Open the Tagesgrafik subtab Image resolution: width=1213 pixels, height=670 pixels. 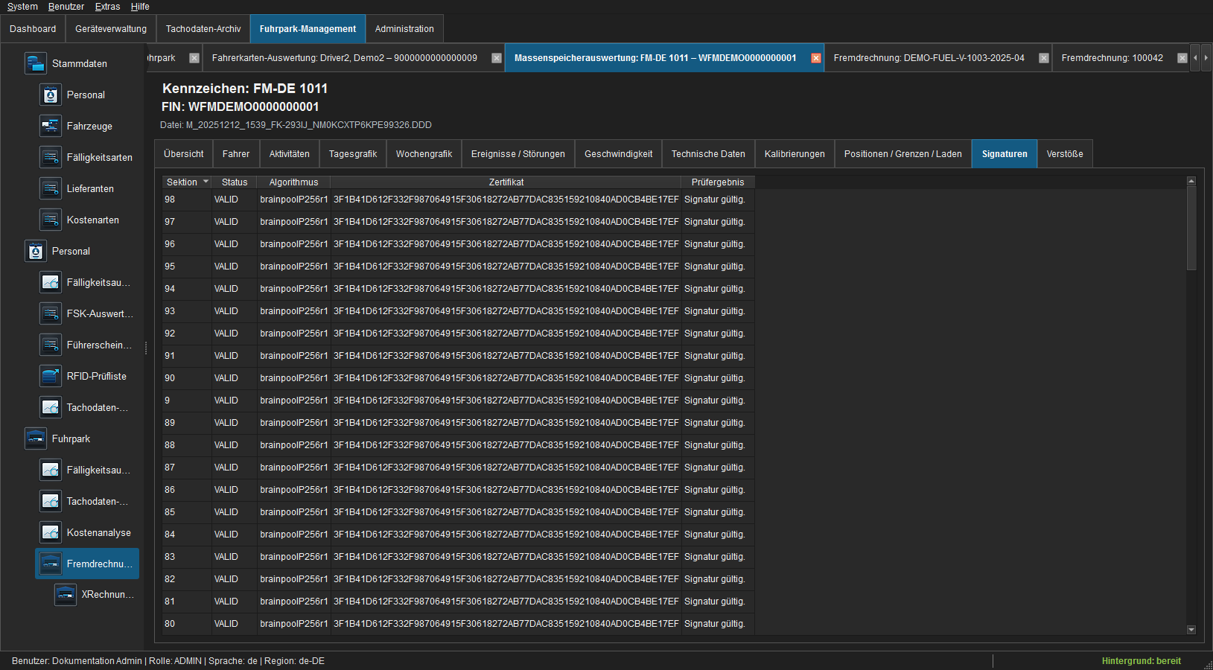[x=353, y=154]
